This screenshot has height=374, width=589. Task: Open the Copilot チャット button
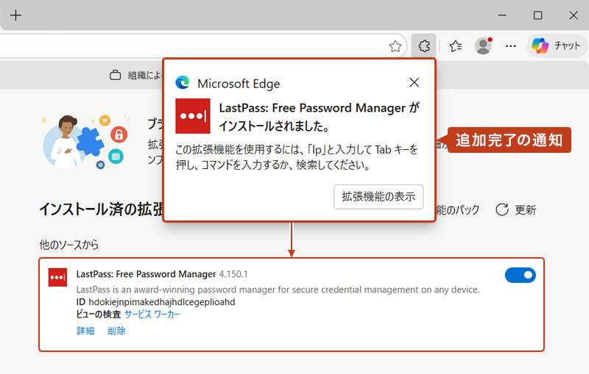557,46
